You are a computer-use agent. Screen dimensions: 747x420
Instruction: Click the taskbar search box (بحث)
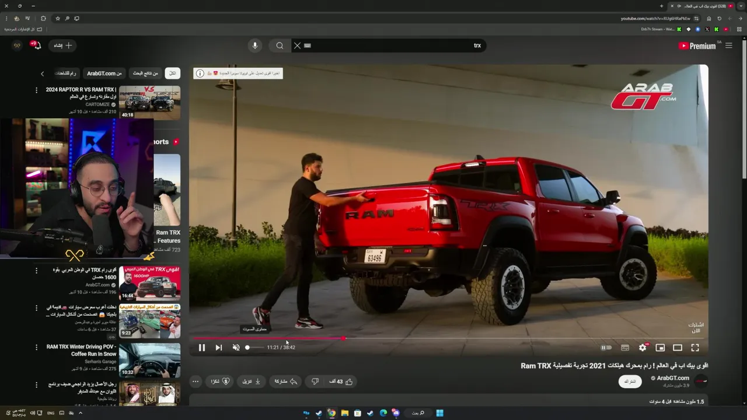pos(418,413)
